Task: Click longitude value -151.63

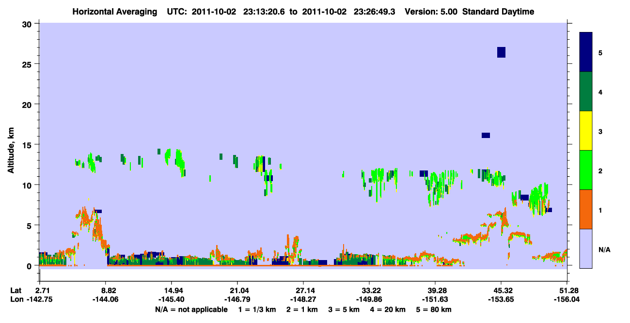Action: tap(435, 299)
